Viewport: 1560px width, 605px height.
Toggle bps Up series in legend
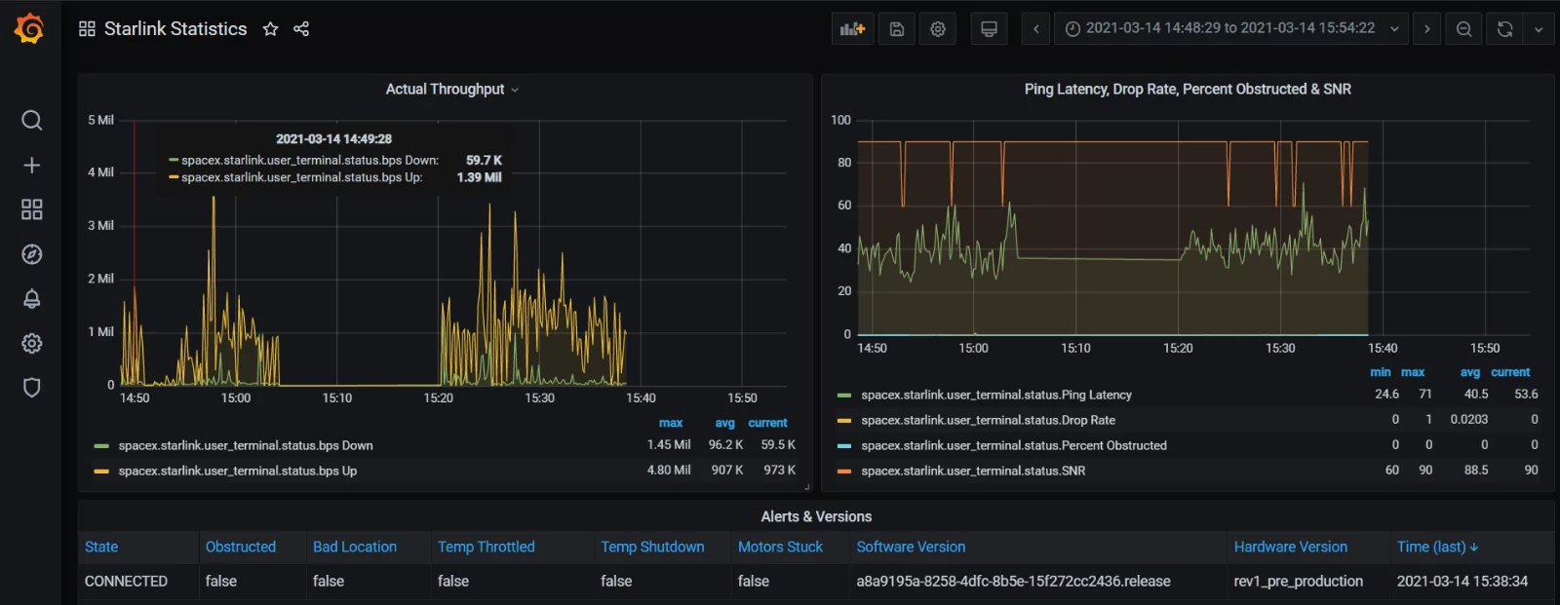238,471
